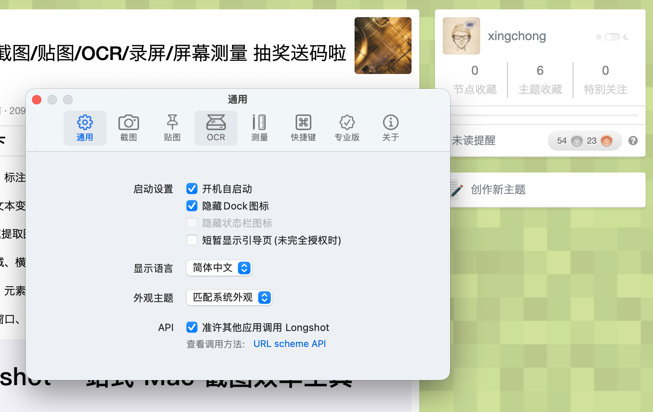
Task: Open the xingchong avatar thumbnail
Action: (x=461, y=36)
